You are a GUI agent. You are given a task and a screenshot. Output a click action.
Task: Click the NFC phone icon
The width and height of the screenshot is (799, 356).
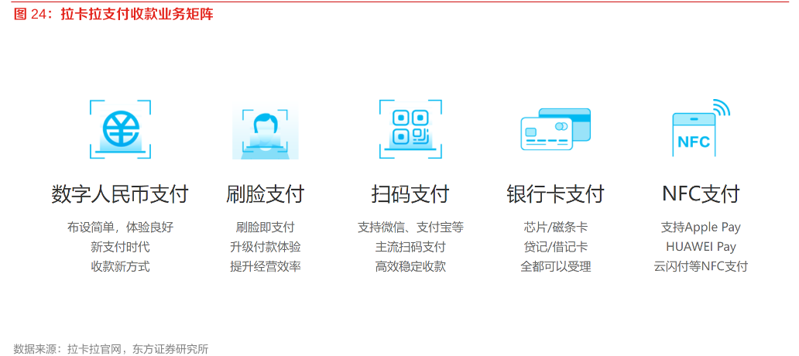(701, 128)
